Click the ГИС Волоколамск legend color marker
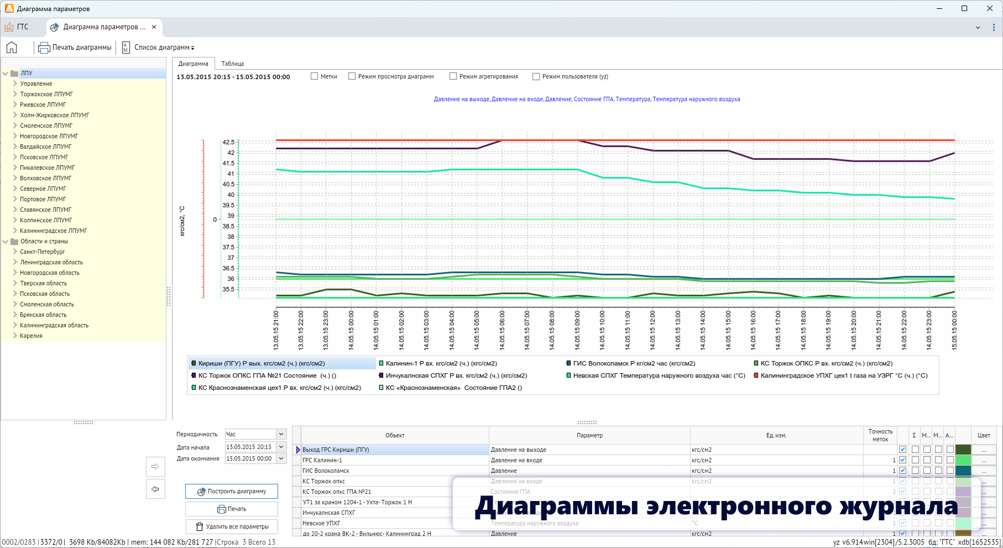Image resolution: width=1003 pixels, height=548 pixels. (x=568, y=363)
